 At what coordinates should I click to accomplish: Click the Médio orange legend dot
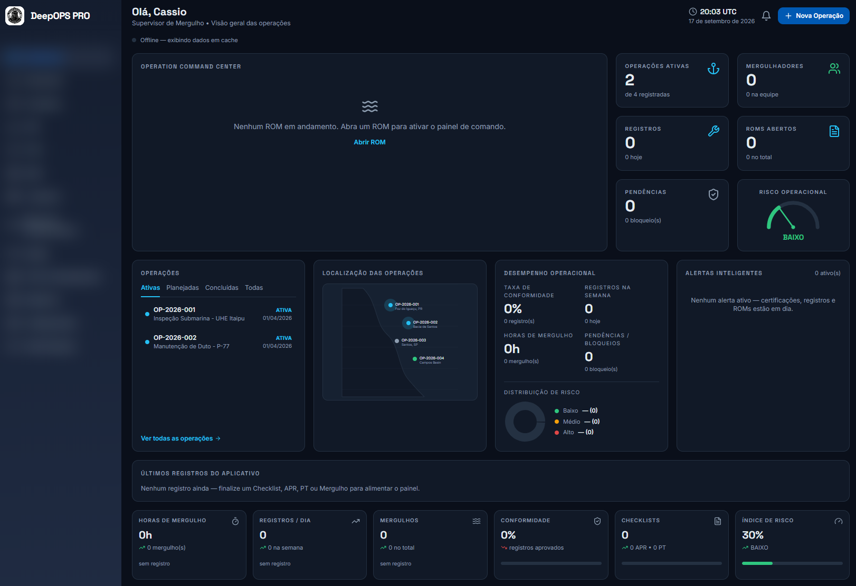pos(557,422)
